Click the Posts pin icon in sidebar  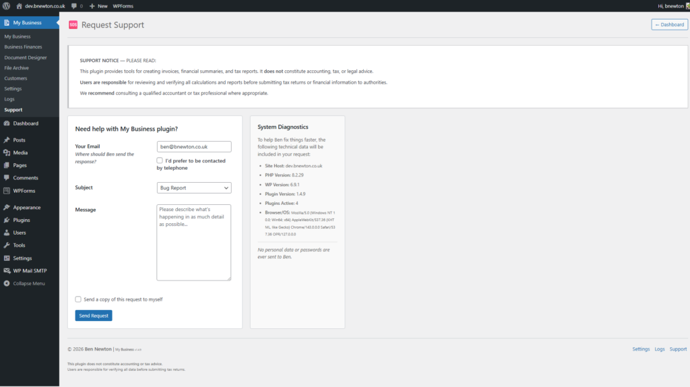pos(7,140)
